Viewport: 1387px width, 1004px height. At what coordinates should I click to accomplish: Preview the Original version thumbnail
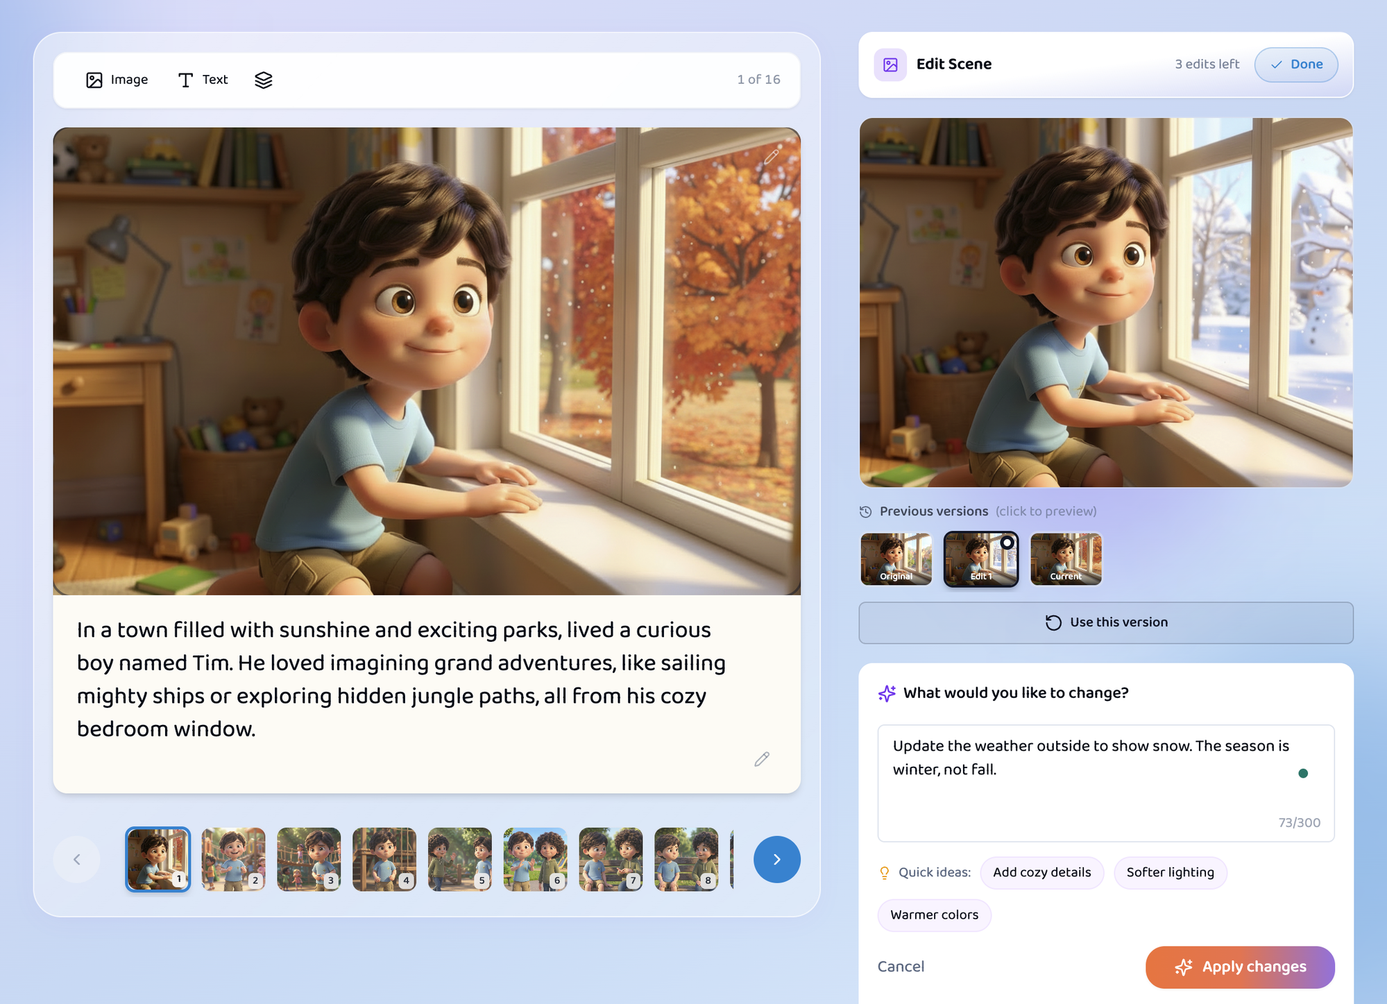(x=896, y=559)
